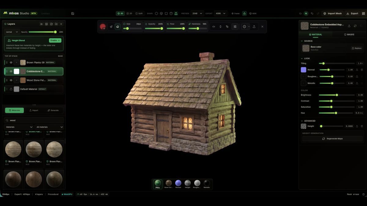Screen dimensions: 367x206
Task: Click the add folder icon in Layers panel
Action: coord(56,24)
